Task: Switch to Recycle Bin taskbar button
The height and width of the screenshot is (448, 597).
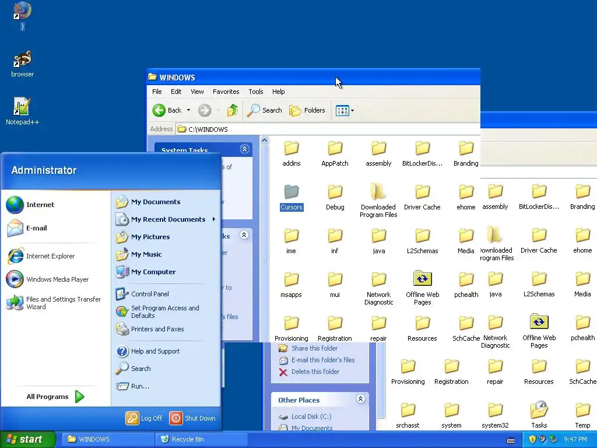Action: tap(201, 439)
